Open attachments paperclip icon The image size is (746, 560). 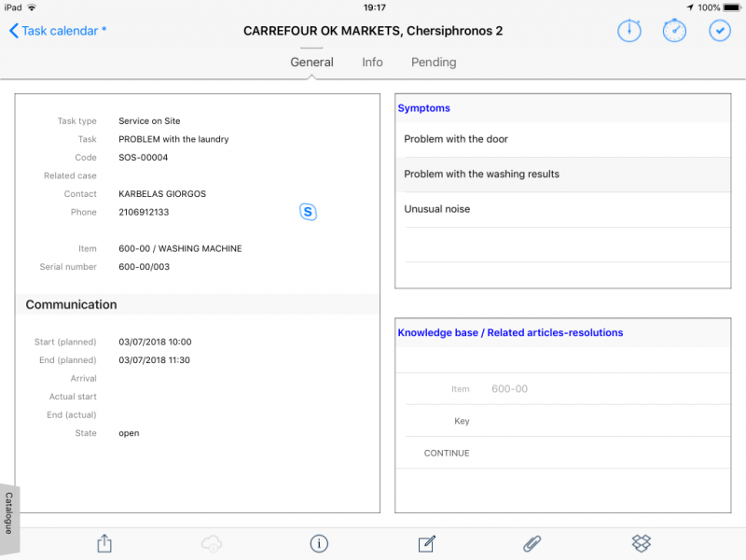pyautogui.click(x=532, y=543)
